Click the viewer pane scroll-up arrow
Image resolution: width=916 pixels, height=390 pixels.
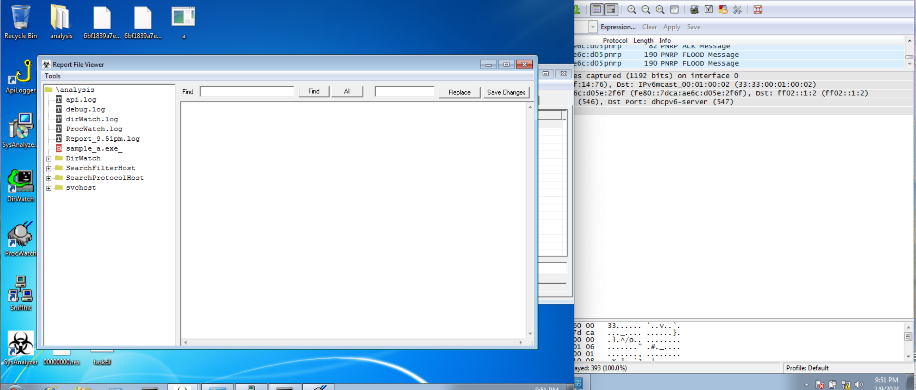click(x=530, y=107)
